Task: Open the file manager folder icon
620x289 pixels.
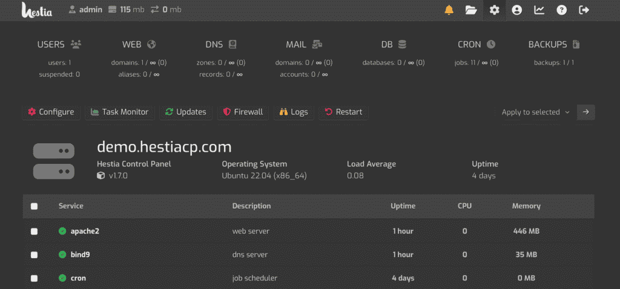Action: pyautogui.click(x=471, y=10)
